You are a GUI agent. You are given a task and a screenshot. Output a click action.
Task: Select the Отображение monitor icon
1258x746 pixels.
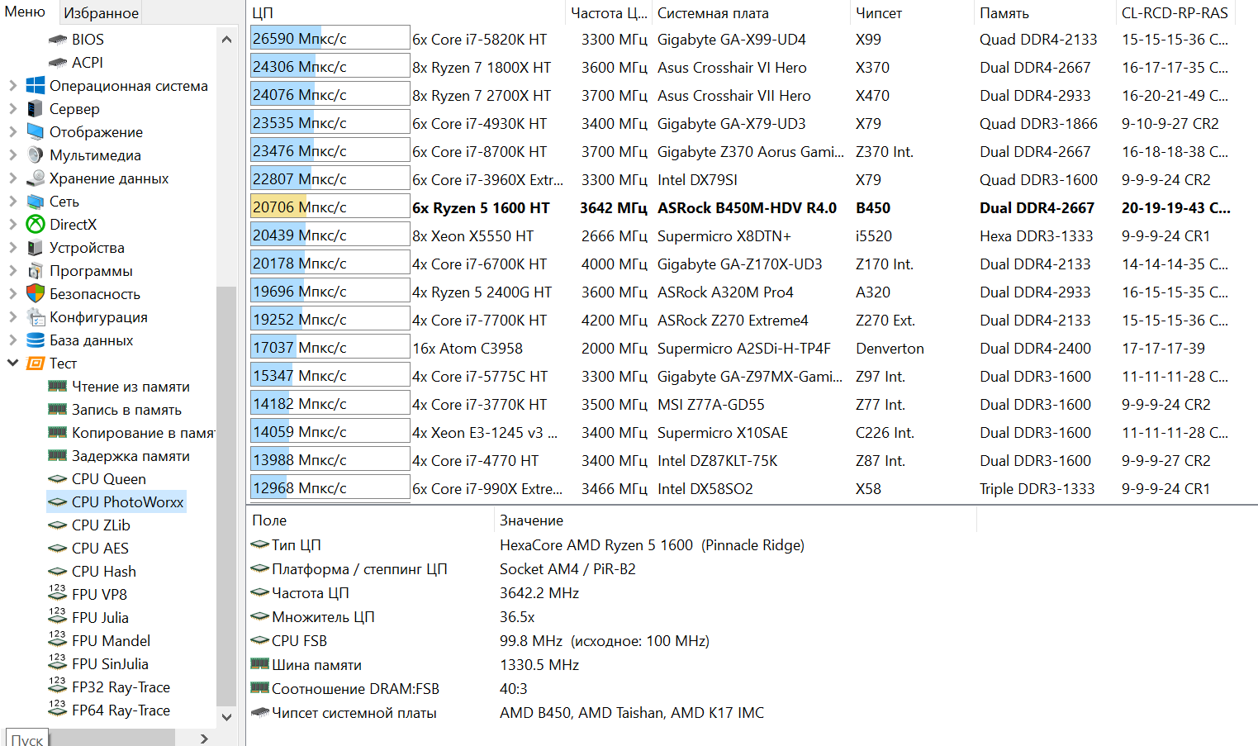tap(36, 132)
